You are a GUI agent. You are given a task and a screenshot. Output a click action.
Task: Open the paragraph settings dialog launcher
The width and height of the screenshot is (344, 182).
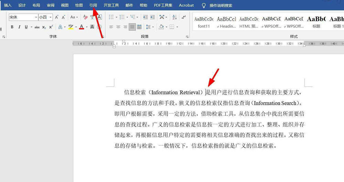[187, 37]
